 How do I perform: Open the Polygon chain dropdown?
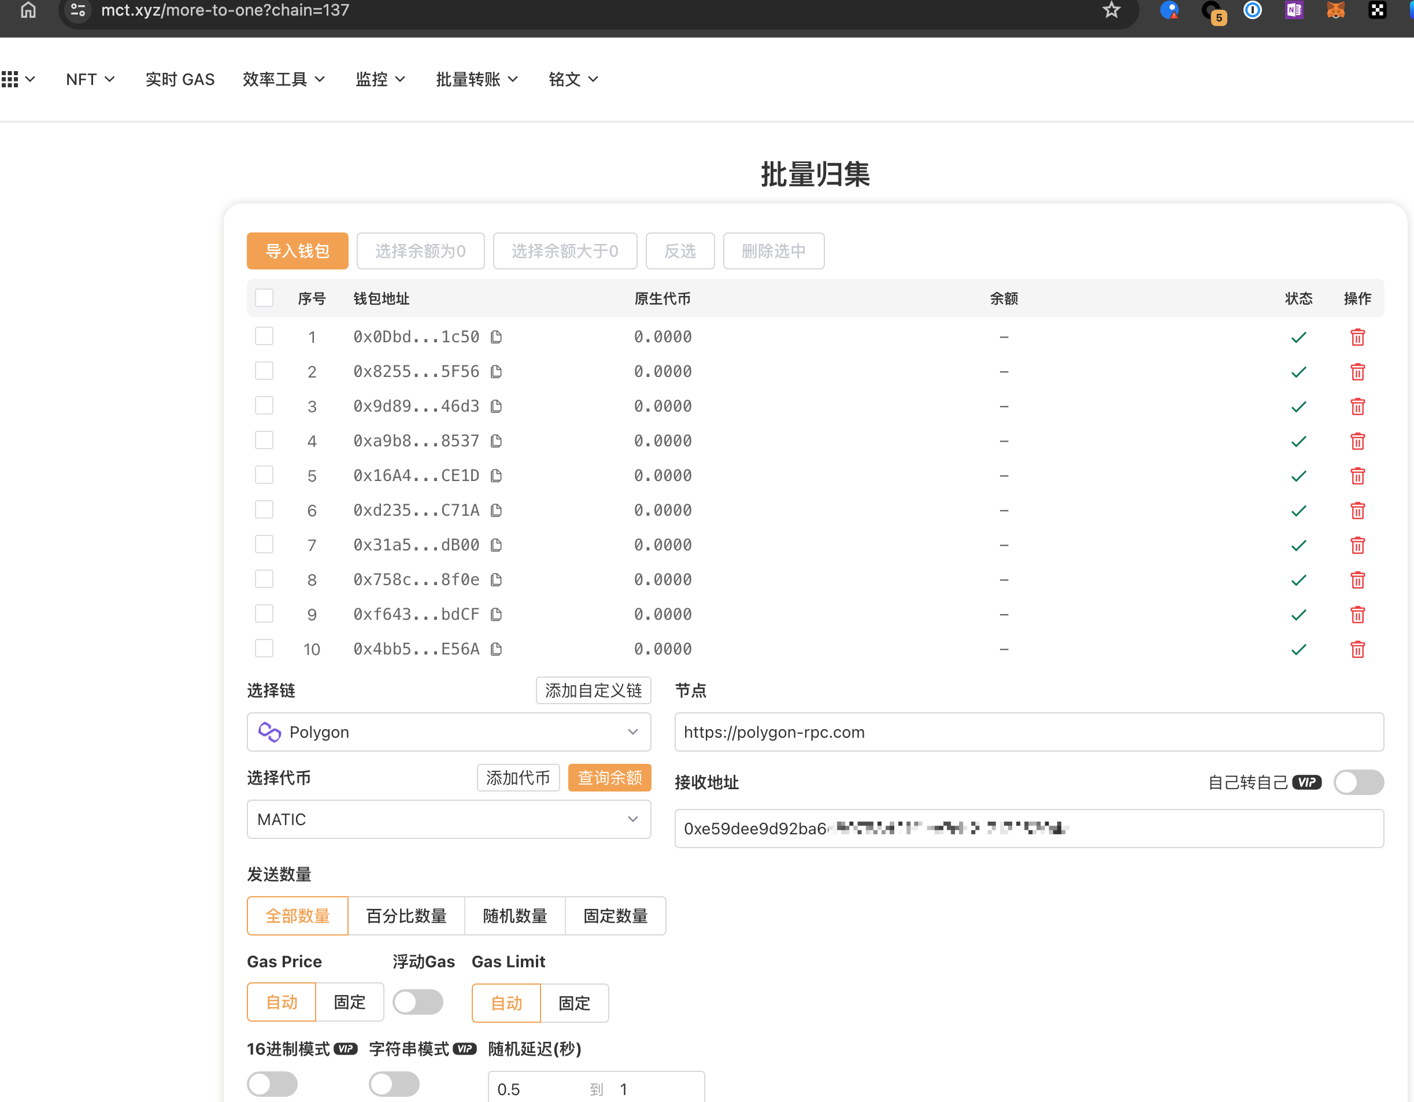449,731
